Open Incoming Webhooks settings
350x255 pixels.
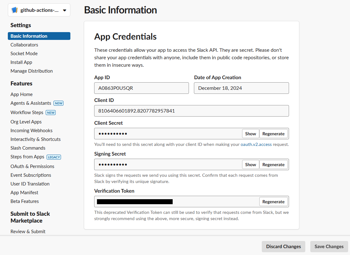[x=32, y=131]
